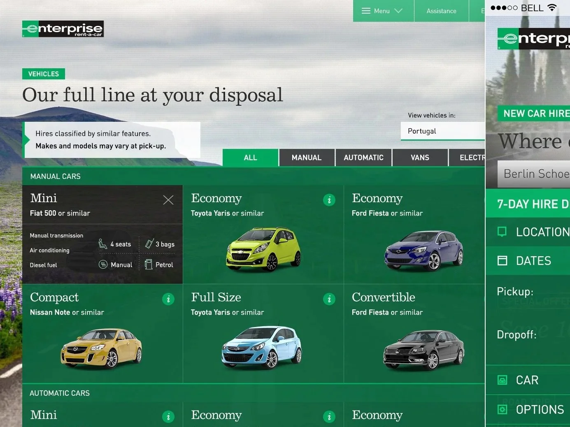Click the Convertible card title
This screenshot has width=570, height=427.
coord(384,297)
